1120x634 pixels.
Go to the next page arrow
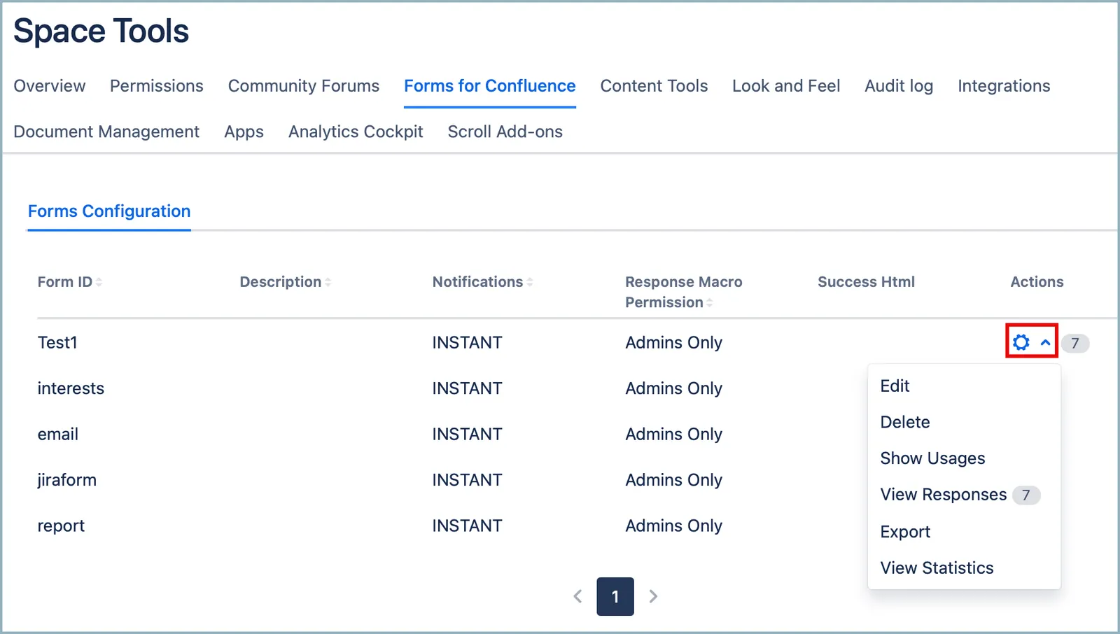[x=653, y=596]
